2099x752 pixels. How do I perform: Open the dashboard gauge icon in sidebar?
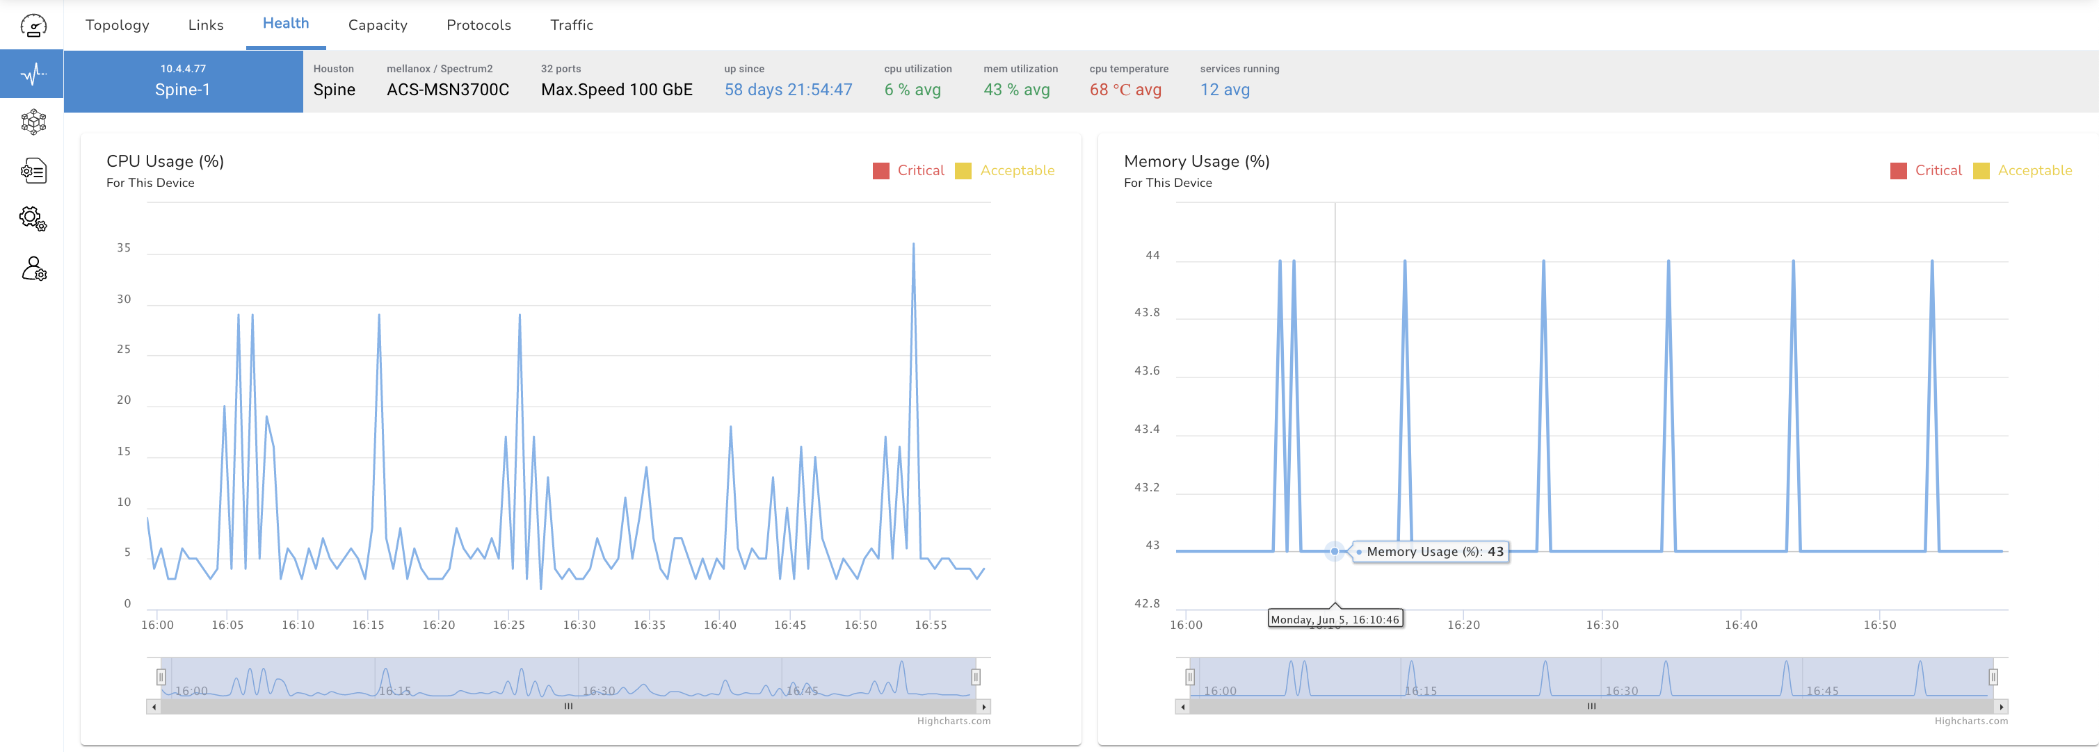(33, 26)
